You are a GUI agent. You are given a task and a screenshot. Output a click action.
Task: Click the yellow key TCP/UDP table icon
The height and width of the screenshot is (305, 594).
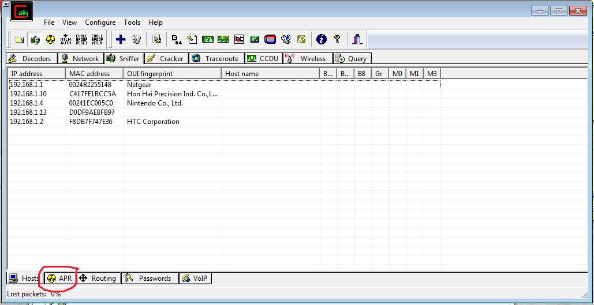(301, 39)
